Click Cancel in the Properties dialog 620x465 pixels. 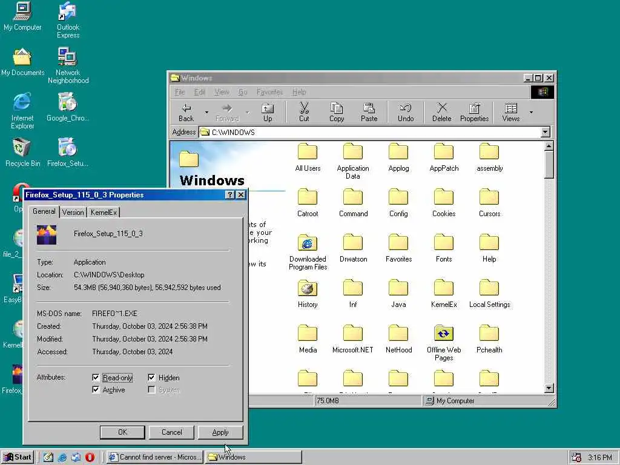pyautogui.click(x=171, y=432)
